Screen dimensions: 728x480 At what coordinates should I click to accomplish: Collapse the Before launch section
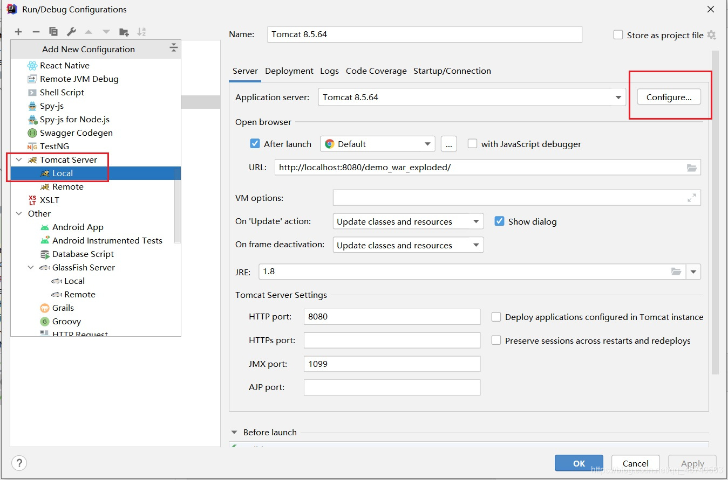coord(234,432)
